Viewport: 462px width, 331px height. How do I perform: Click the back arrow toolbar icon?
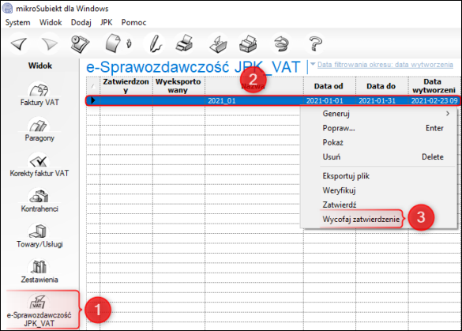pyautogui.click(x=20, y=44)
